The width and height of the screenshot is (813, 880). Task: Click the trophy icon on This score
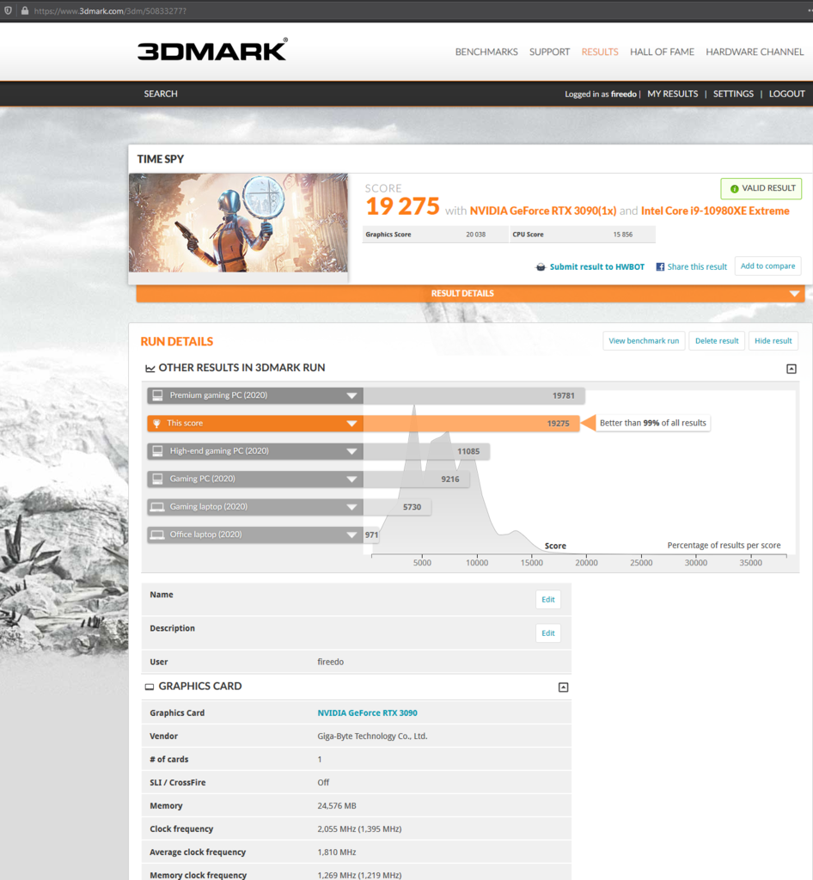click(156, 424)
